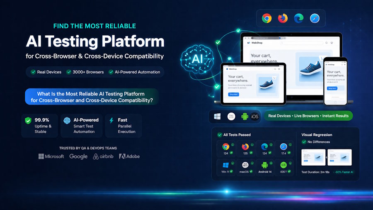Click the arrow between the Visual Regression thumbnails
The image size is (373, 210).
coord(327,157)
